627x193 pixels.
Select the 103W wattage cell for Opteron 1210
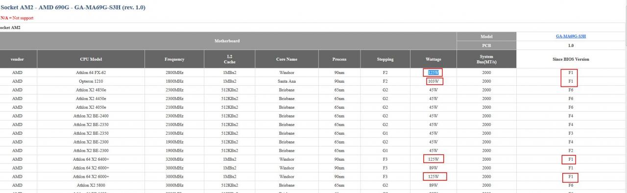(434, 81)
